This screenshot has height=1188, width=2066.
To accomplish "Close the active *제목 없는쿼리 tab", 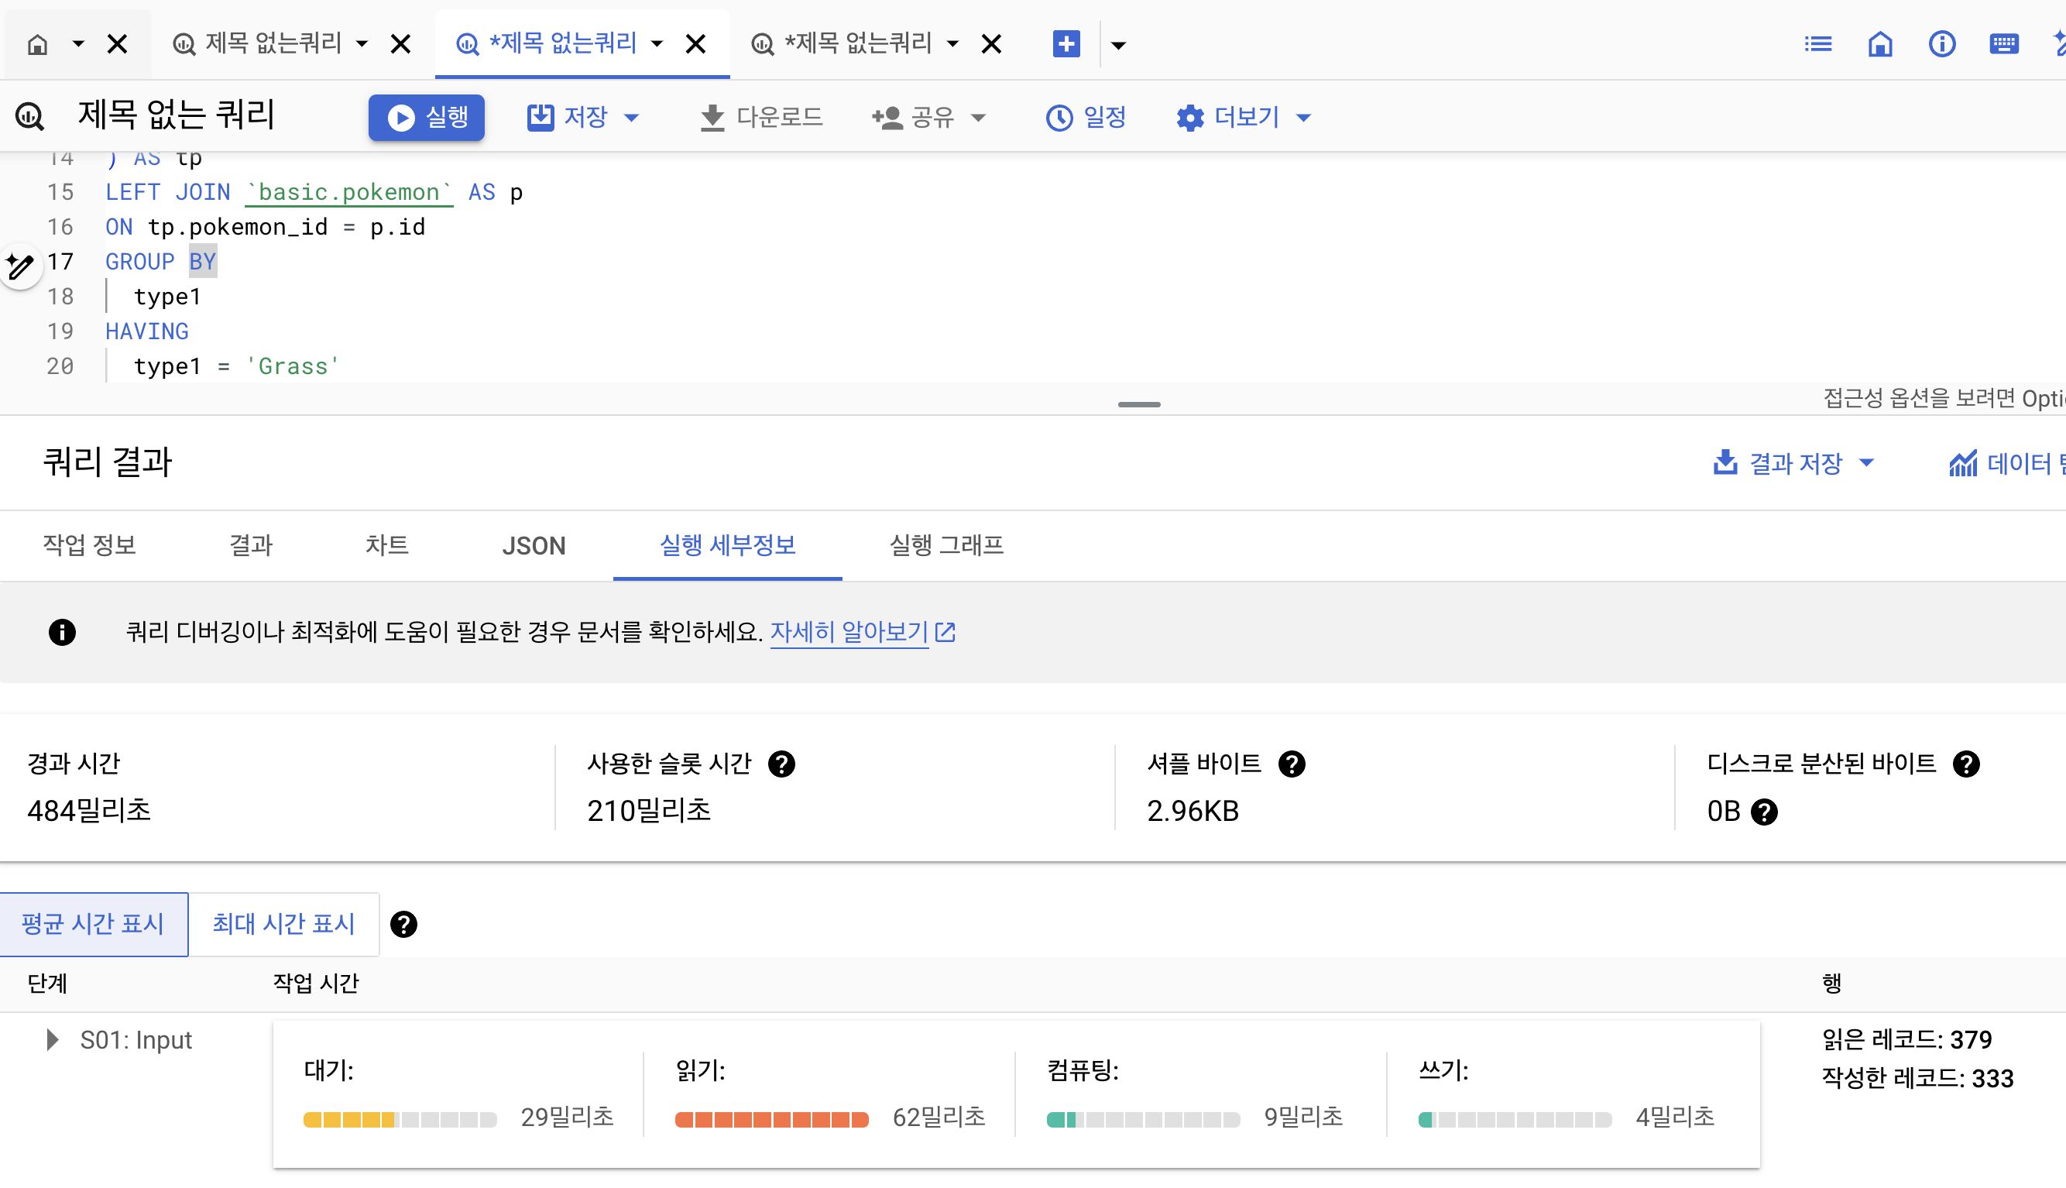I will pyautogui.click(x=695, y=44).
